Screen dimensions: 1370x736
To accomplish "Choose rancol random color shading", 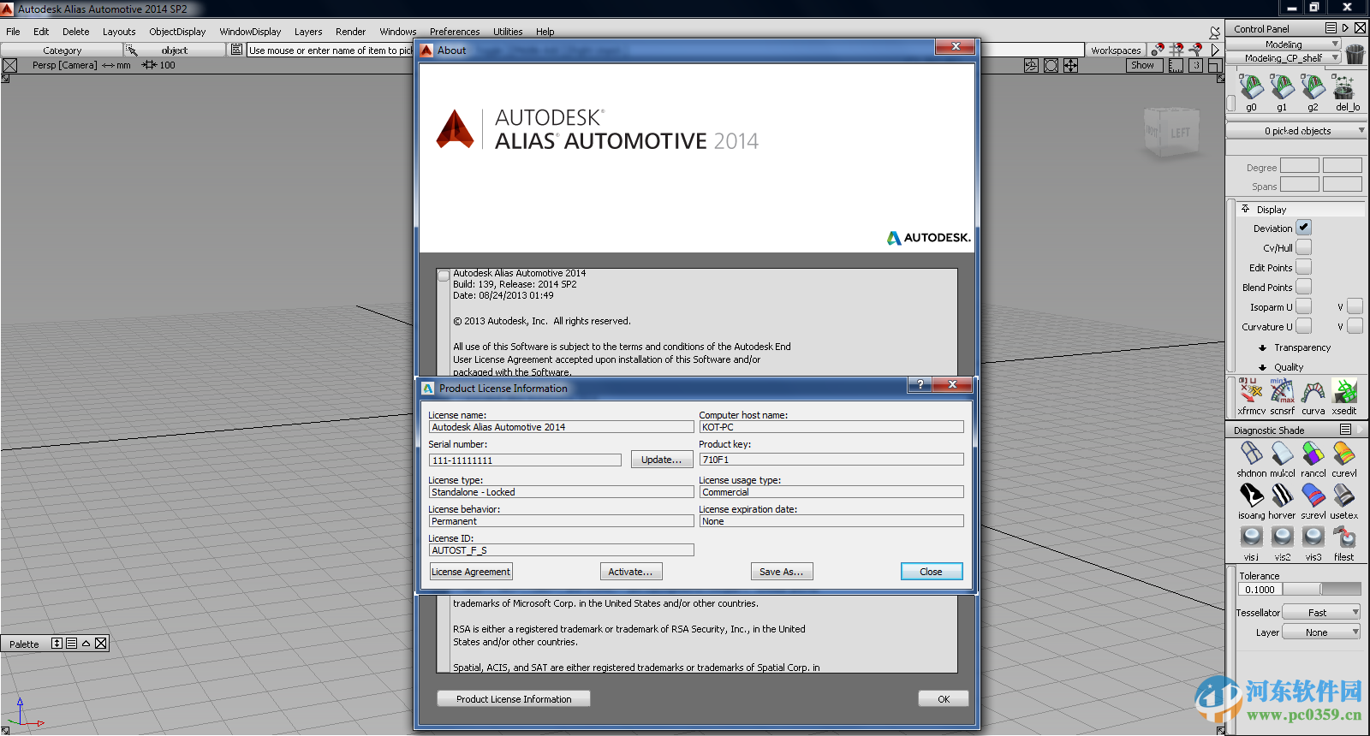I will coord(1313,454).
